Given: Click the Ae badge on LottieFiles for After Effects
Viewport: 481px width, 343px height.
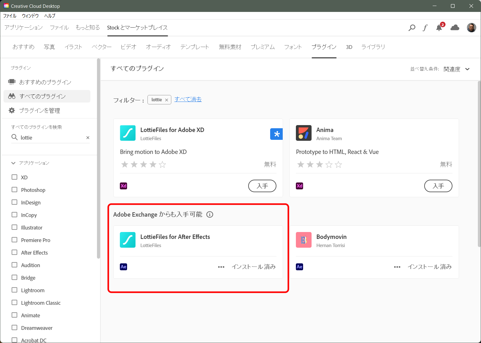Looking at the screenshot, I should tap(124, 267).
